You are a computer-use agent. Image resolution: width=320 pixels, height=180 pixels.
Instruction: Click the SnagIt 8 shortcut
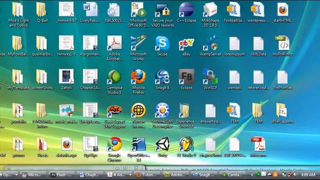[x=162, y=77]
